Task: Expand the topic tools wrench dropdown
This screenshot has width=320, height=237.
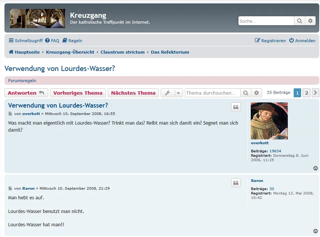Action: point(172,93)
